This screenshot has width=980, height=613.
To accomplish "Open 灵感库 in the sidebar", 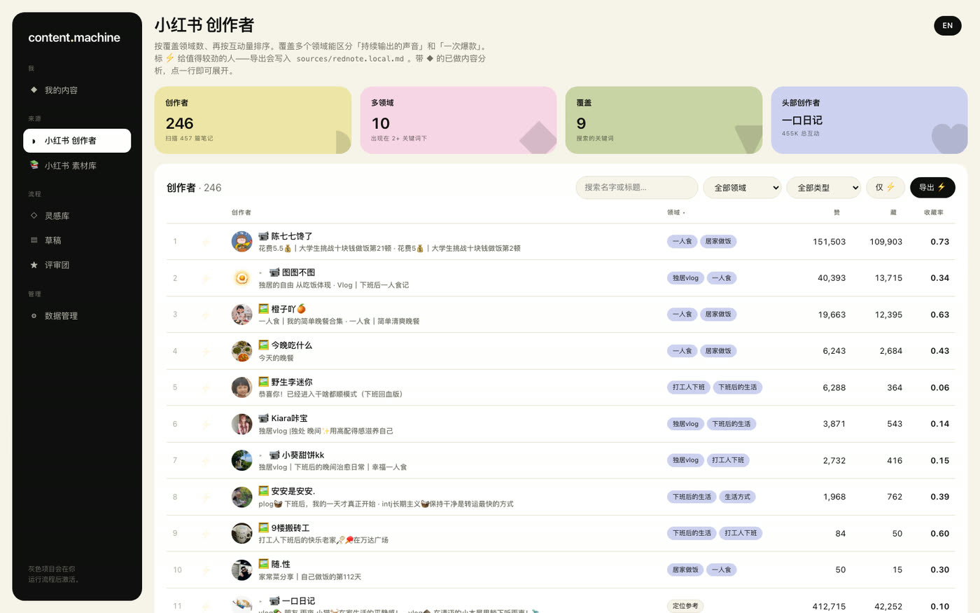I will coord(77,216).
